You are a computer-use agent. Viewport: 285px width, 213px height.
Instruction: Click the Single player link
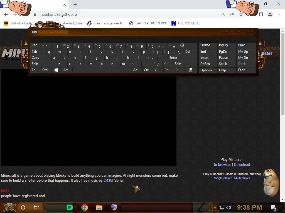pos(223,178)
